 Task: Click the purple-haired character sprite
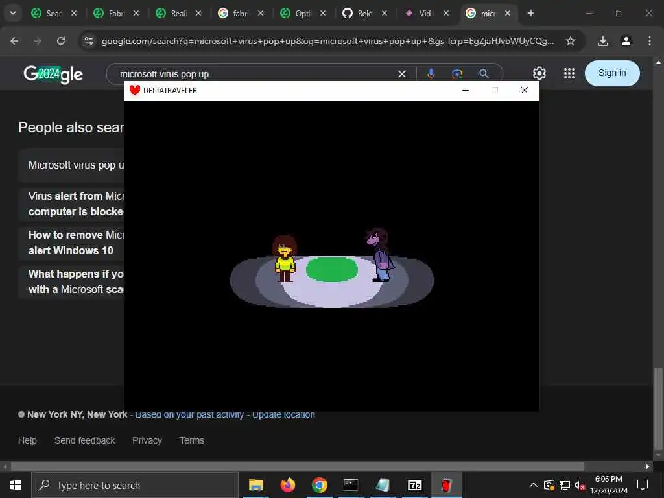tap(380, 255)
